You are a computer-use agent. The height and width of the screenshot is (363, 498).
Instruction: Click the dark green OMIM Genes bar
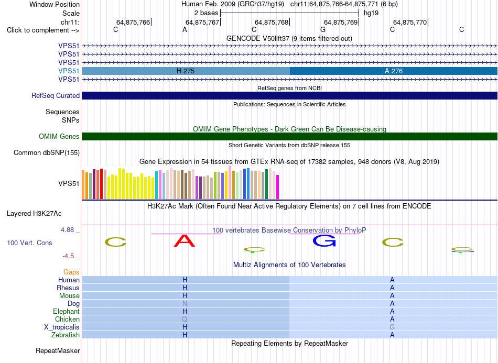pyautogui.click(x=290, y=136)
